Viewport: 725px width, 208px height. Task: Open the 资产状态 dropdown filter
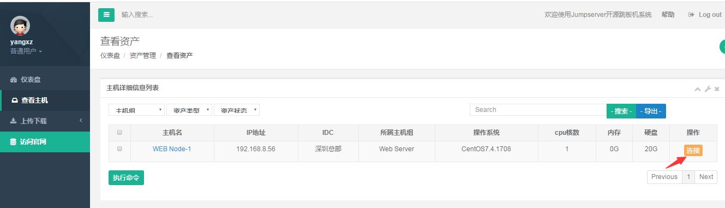(237, 110)
